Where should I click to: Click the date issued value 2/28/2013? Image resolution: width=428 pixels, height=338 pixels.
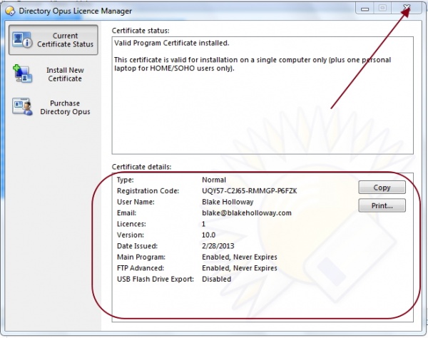point(218,246)
